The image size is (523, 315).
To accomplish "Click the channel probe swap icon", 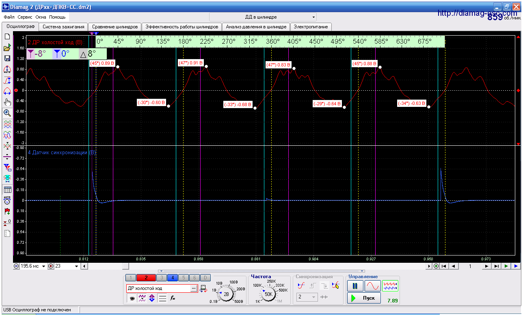I will pos(203,289).
